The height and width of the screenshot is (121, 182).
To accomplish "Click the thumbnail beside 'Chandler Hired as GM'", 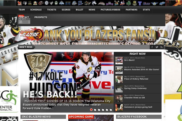I will 119,98.
